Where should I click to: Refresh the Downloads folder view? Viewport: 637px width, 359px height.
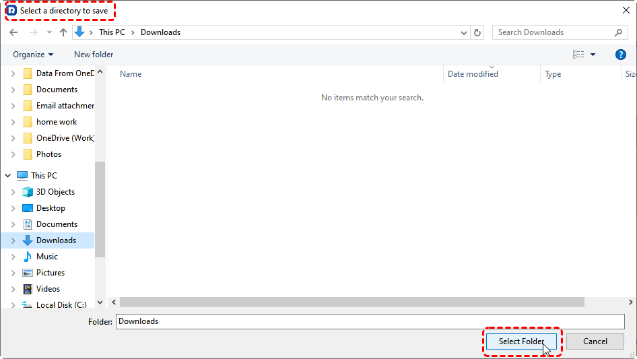[478, 32]
